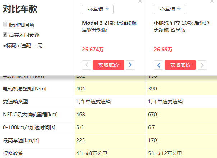Click Model 3 top speed value 225
Screen dimensions: 217x158
[x=80, y=140]
